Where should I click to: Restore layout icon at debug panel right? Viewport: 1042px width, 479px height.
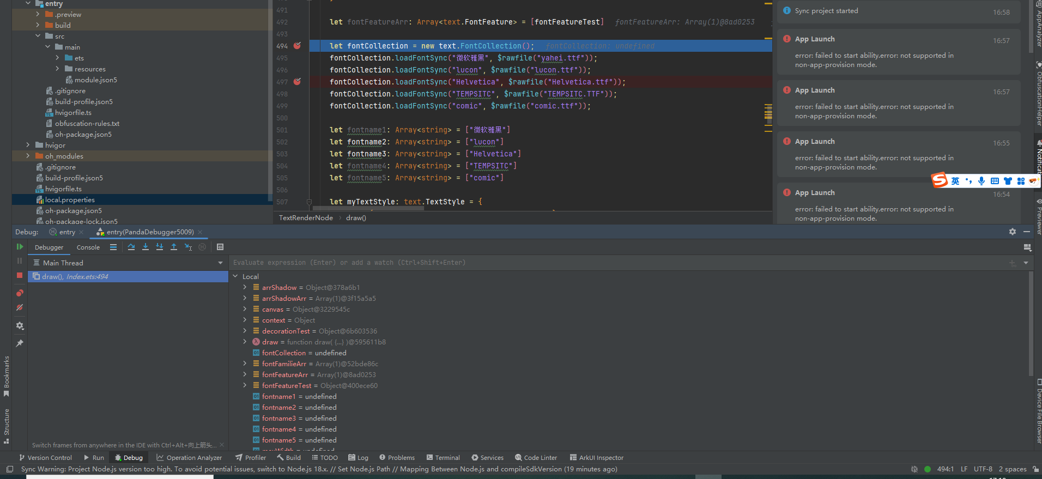(1027, 247)
